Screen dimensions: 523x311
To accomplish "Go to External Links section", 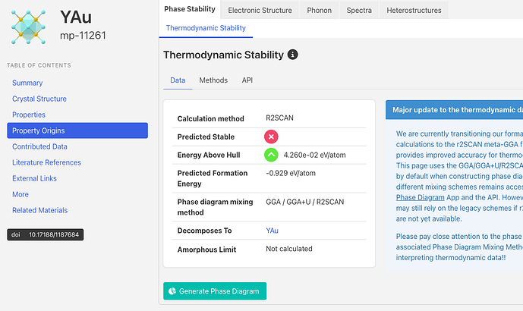I will (x=34, y=179).
